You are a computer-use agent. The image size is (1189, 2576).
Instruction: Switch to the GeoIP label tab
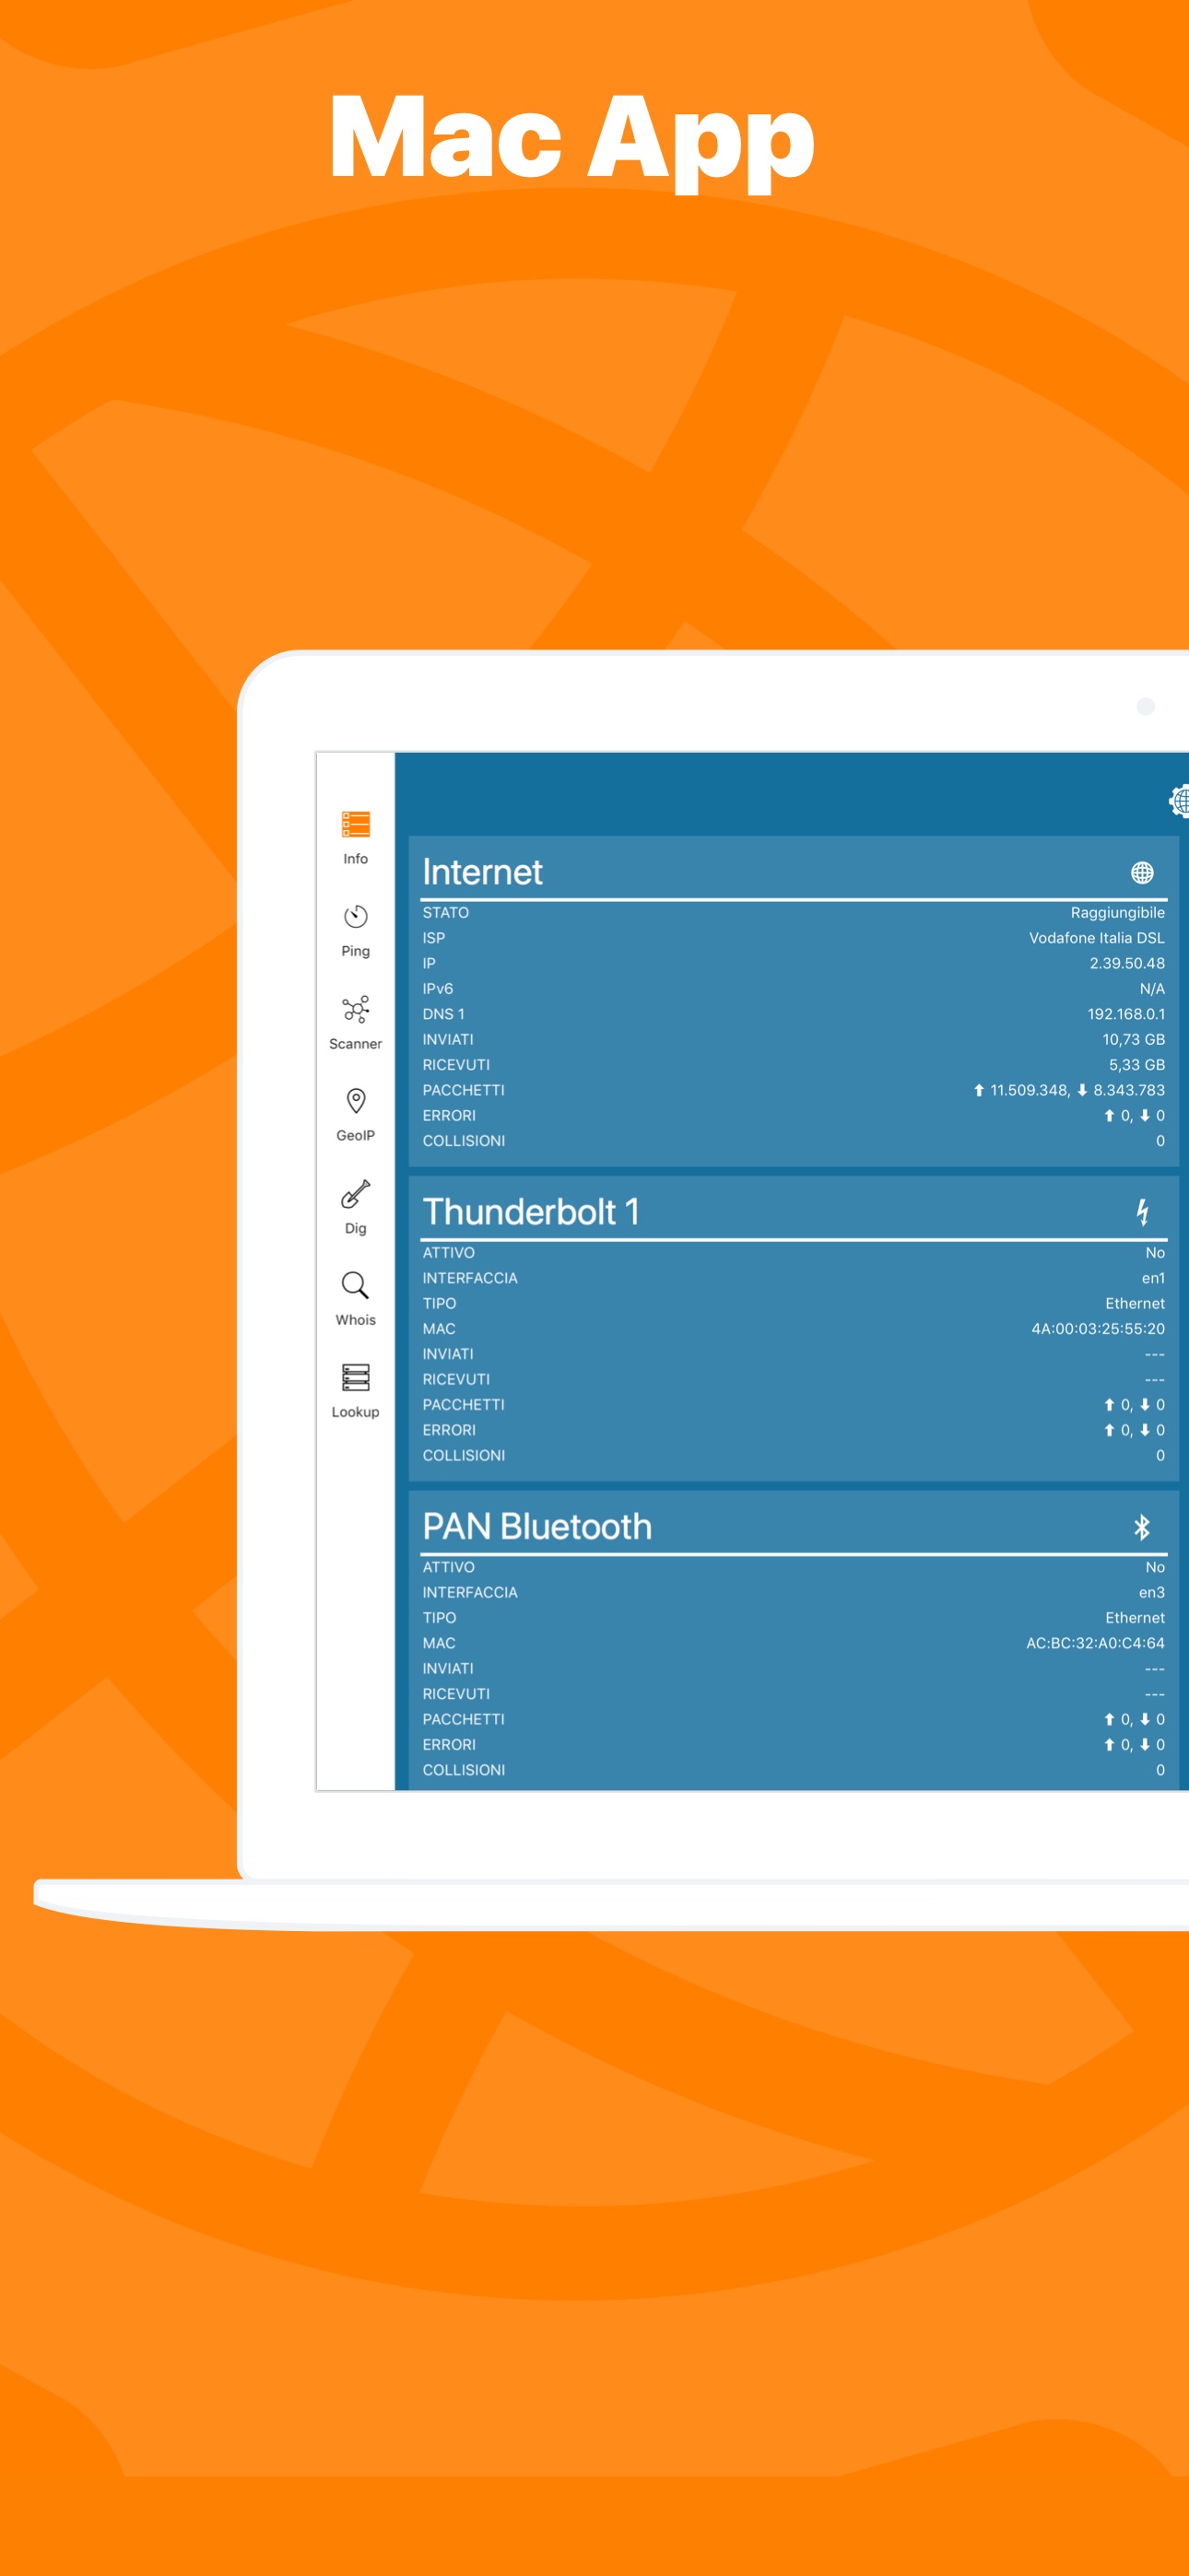click(x=355, y=1136)
